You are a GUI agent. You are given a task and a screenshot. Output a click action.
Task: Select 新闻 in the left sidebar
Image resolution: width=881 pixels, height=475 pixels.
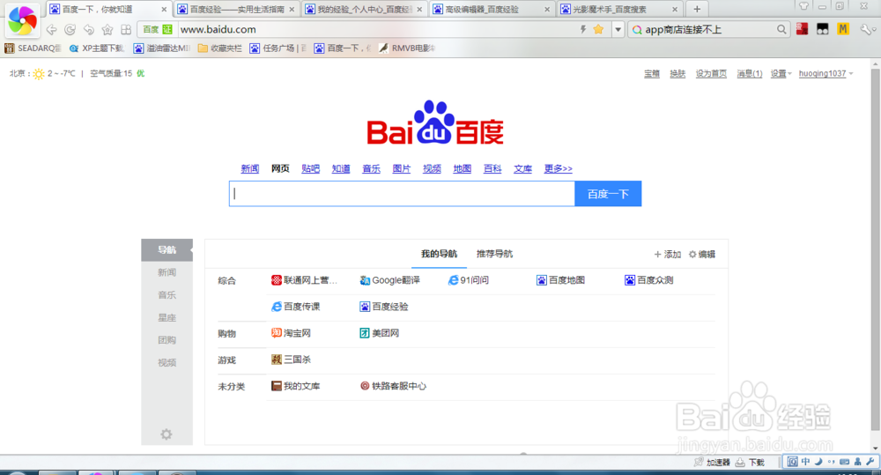click(x=167, y=272)
